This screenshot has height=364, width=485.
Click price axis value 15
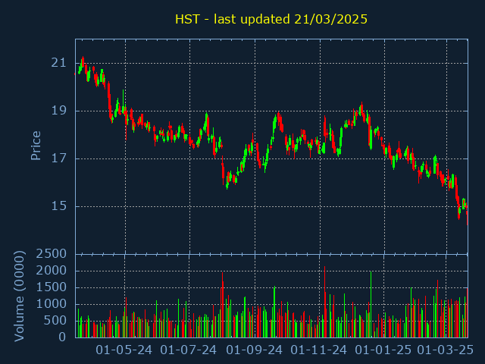(x=59, y=206)
